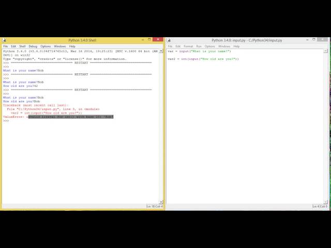
Task: Click the Shell scrollbar down arrow
Action: [x=161, y=202]
